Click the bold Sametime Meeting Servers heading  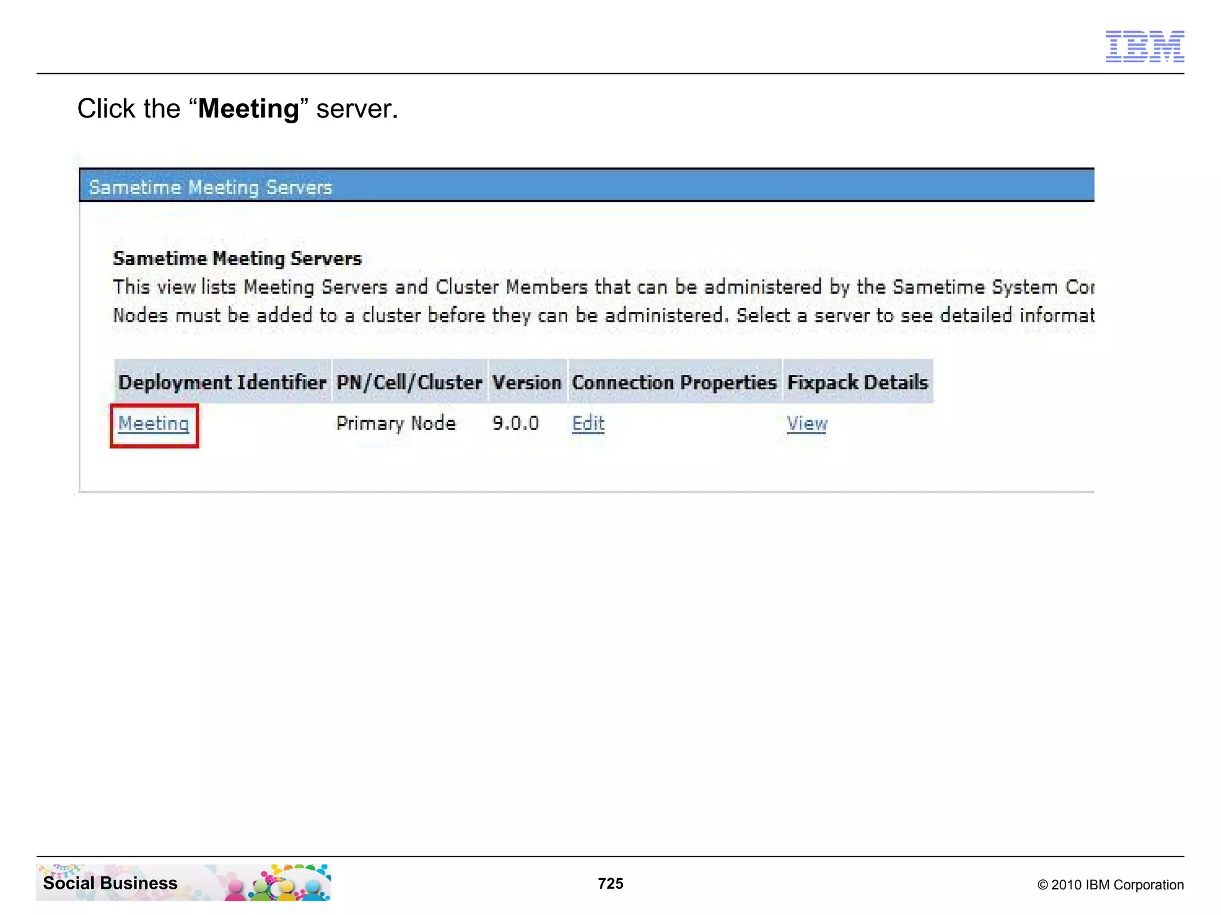(x=237, y=259)
